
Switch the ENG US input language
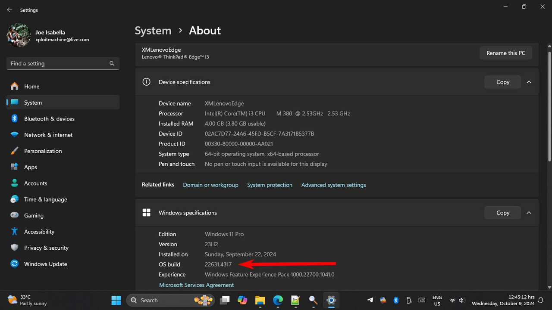[x=437, y=300]
